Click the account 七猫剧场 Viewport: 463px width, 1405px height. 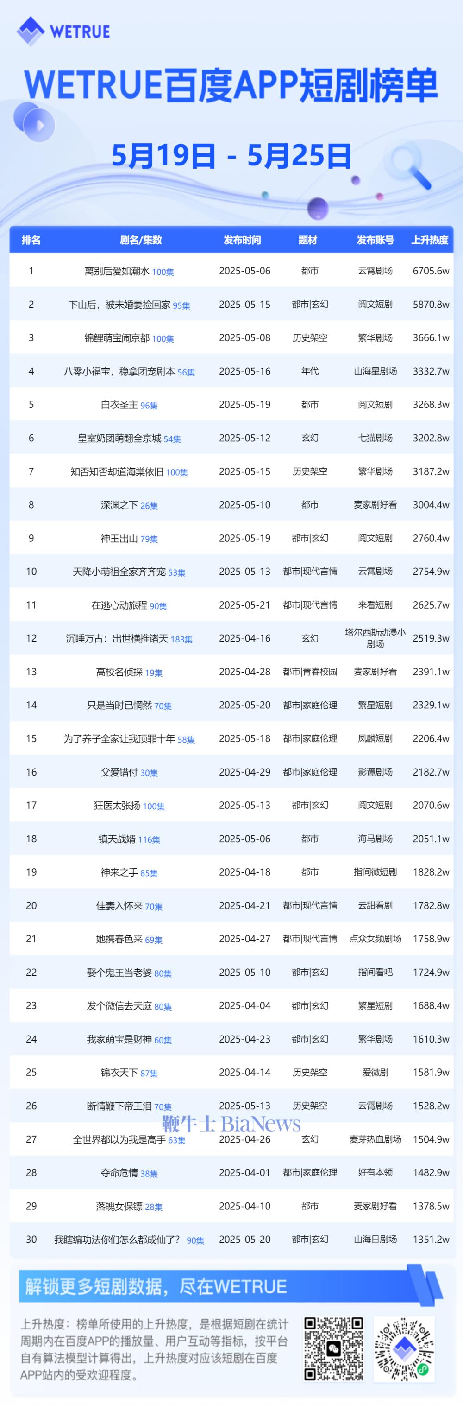pos(375,438)
